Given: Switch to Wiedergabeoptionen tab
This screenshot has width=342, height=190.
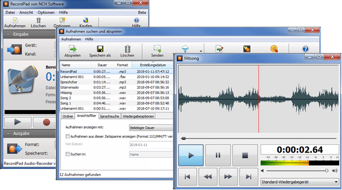Looking at the screenshot, I should tap(138, 116).
